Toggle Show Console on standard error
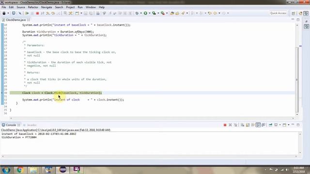 pos(263,125)
